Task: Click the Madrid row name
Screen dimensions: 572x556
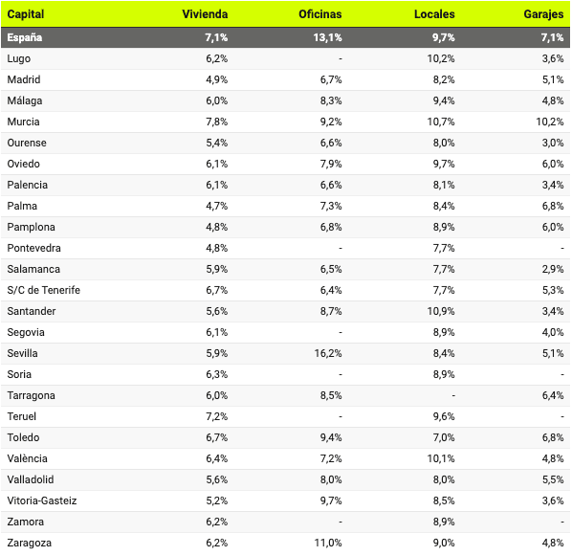Action: [x=24, y=79]
